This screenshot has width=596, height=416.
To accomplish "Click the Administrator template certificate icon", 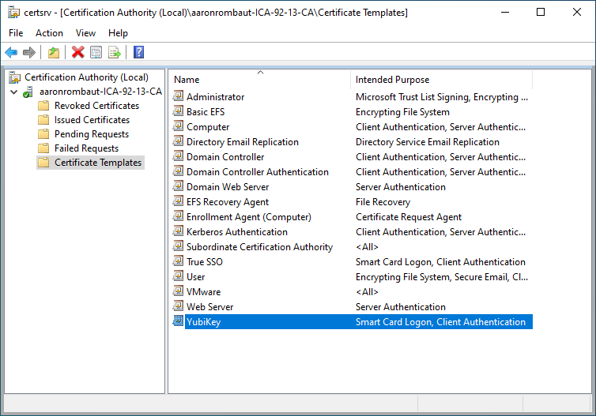I will [178, 97].
